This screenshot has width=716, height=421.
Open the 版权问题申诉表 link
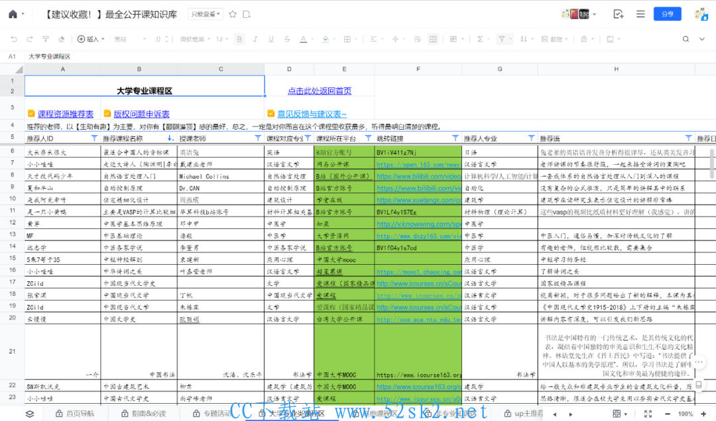(142, 114)
